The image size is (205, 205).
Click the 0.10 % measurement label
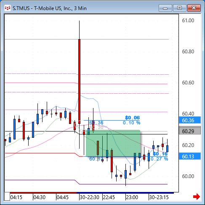[x=132, y=123]
